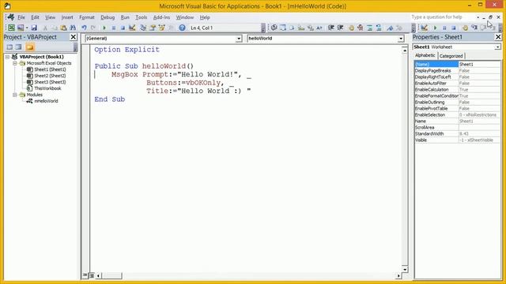Image resolution: width=506 pixels, height=284 pixels.
Task: Click Break pause icon on Debug toolbar
Action: point(444,28)
